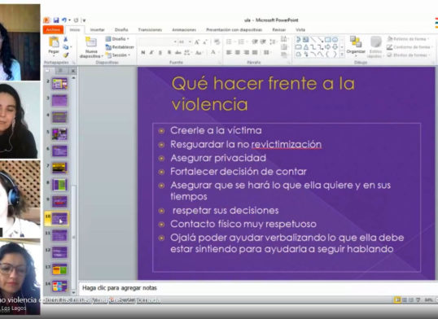Toggle bold N formatting button
The width and height of the screenshot is (438, 319).
(143, 53)
